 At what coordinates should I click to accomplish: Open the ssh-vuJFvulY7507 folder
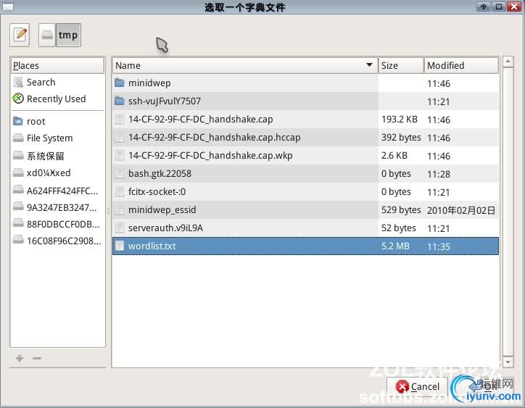point(305,101)
